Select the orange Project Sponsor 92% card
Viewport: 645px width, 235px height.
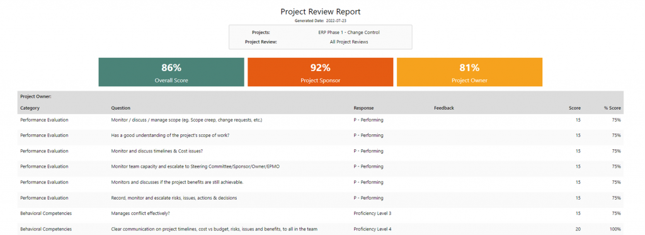click(x=320, y=72)
